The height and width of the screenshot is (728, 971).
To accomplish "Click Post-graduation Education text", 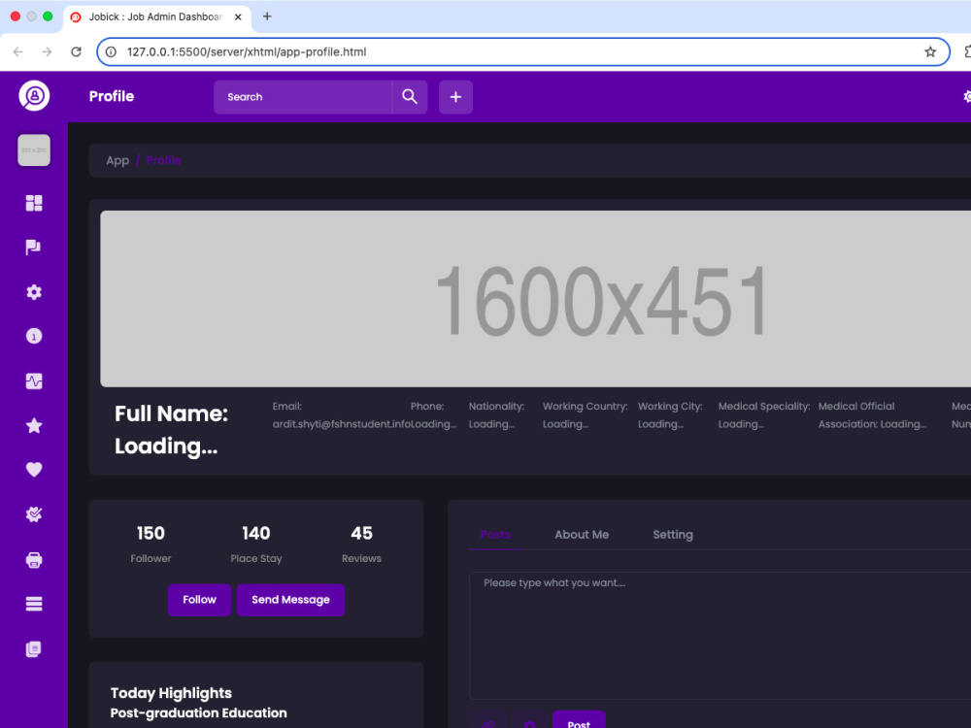I will pos(199,713).
